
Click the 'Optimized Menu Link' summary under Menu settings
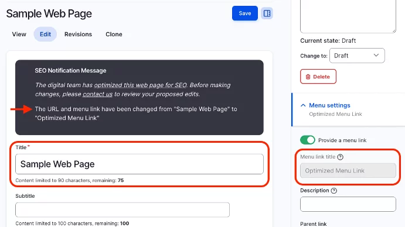pyautogui.click(x=335, y=114)
